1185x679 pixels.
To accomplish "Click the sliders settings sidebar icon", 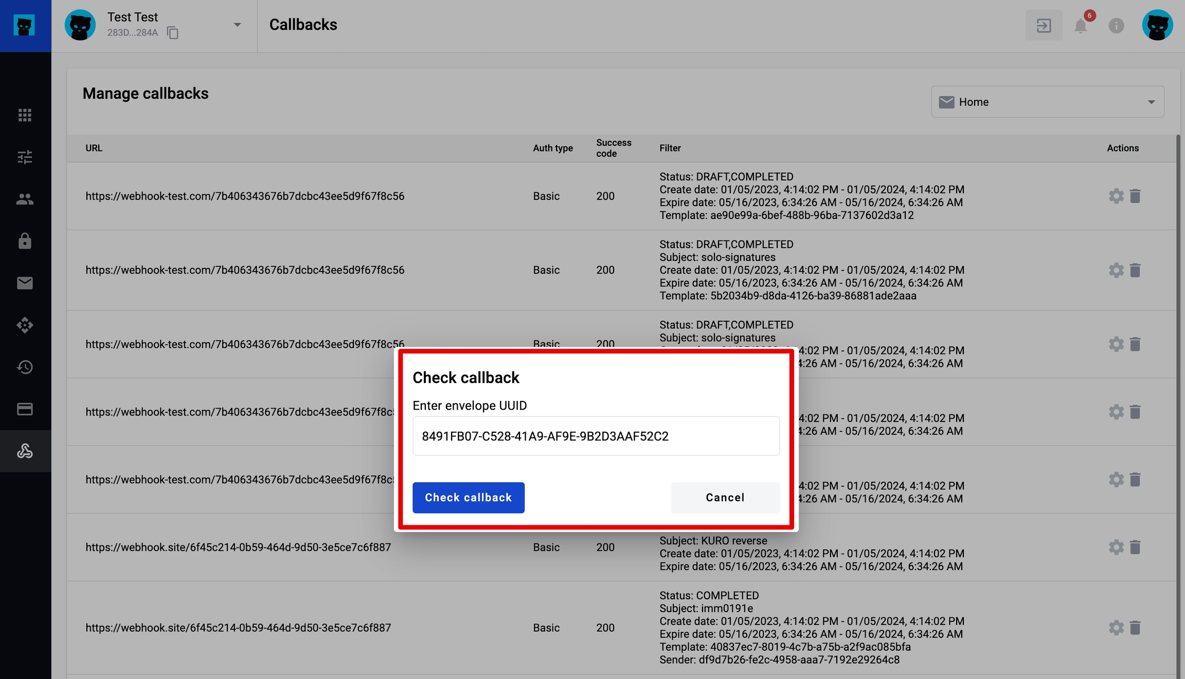I will 25,157.
